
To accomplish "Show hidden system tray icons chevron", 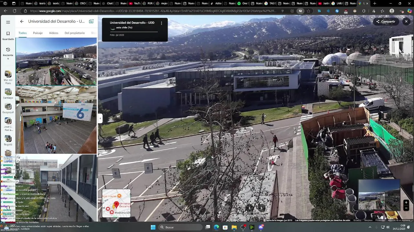I will coord(370,227).
